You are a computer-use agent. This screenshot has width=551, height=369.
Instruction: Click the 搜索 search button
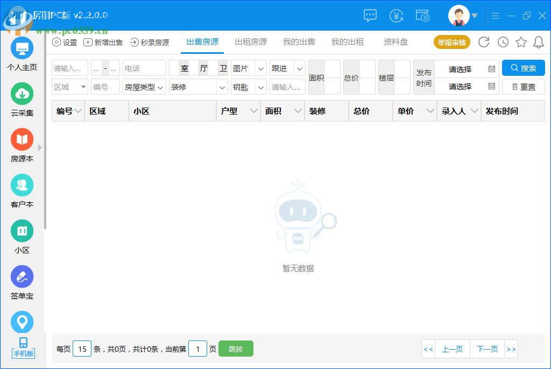click(x=522, y=68)
